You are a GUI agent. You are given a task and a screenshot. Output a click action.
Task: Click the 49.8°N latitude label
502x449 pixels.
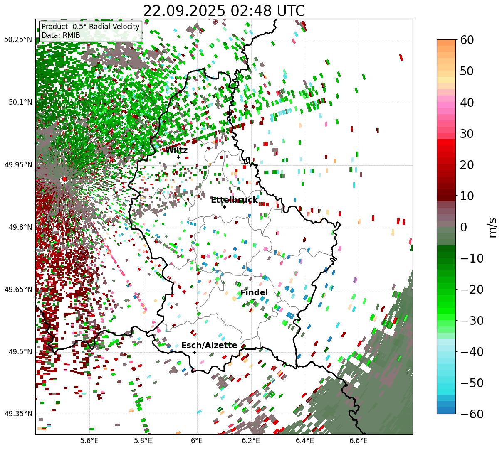tap(20, 227)
